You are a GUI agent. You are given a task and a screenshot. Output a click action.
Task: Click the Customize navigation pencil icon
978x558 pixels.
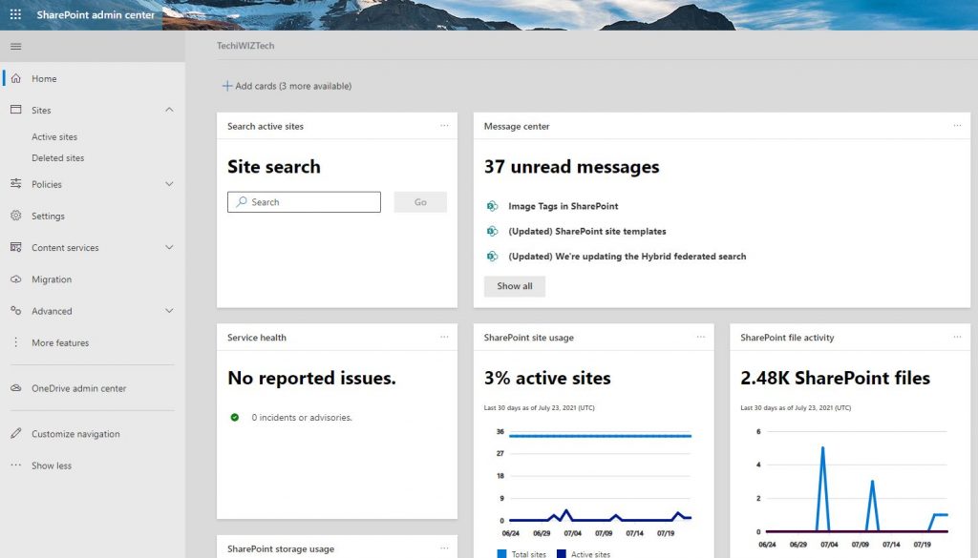pyautogui.click(x=16, y=433)
